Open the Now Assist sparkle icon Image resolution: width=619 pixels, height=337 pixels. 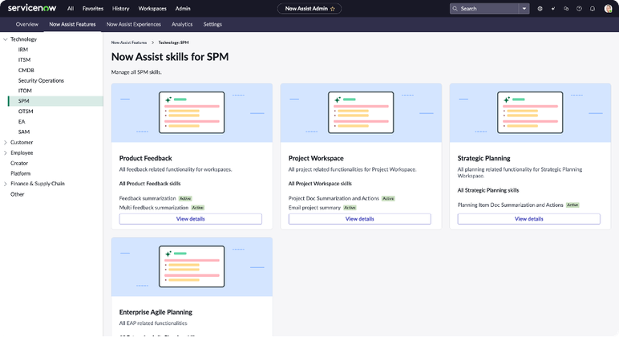(x=553, y=9)
